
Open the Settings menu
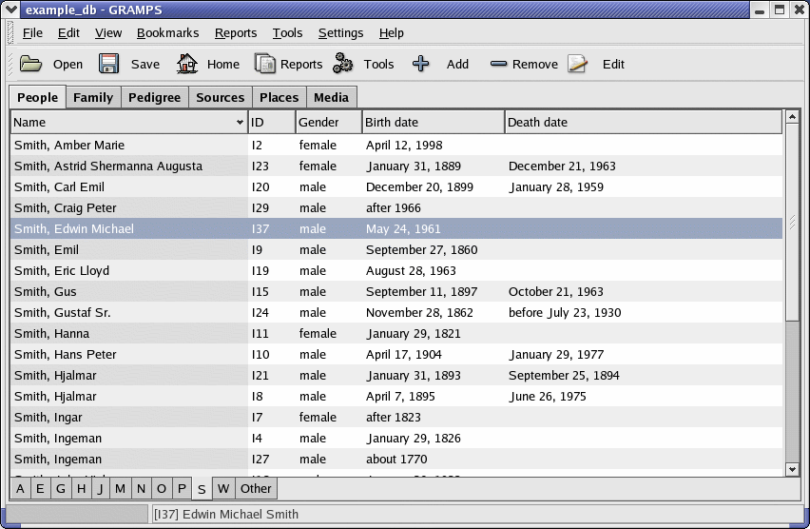[x=340, y=32]
